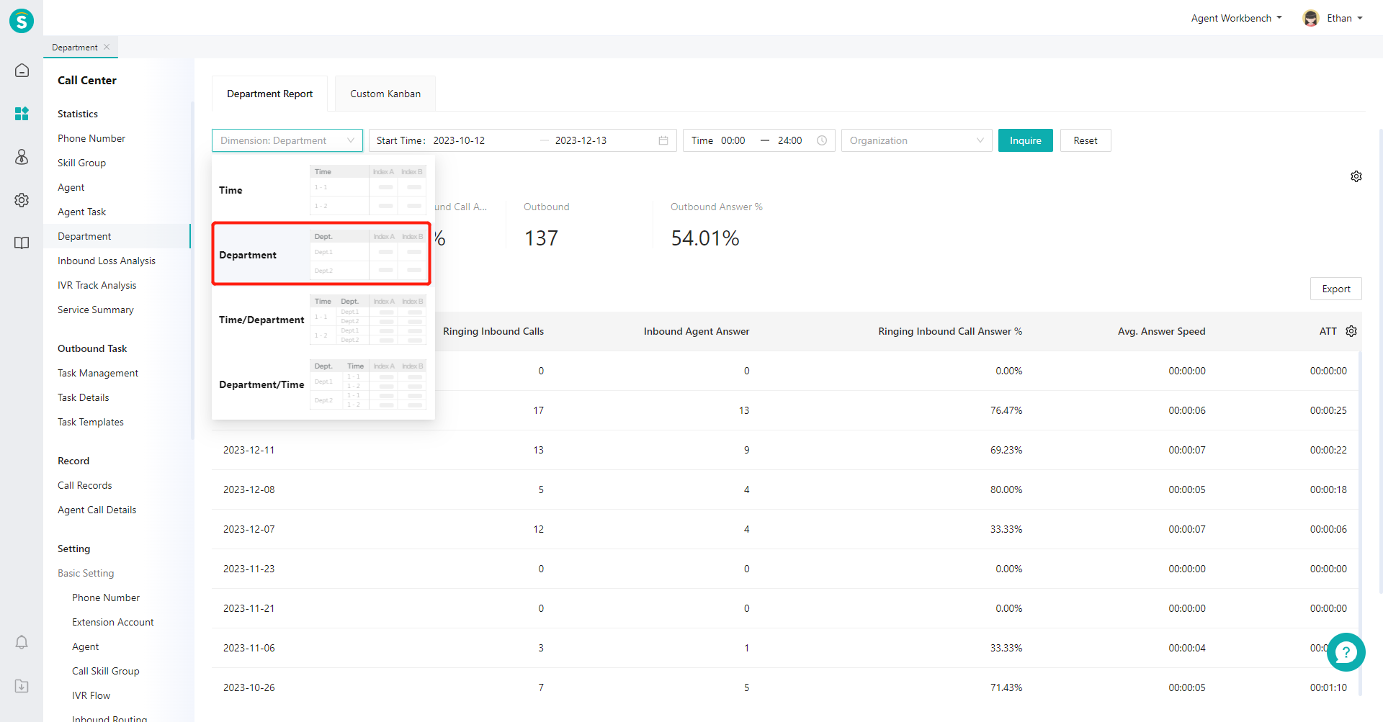The width and height of the screenshot is (1383, 722).
Task: Open settings gear icon in left rail
Action: pos(22,200)
